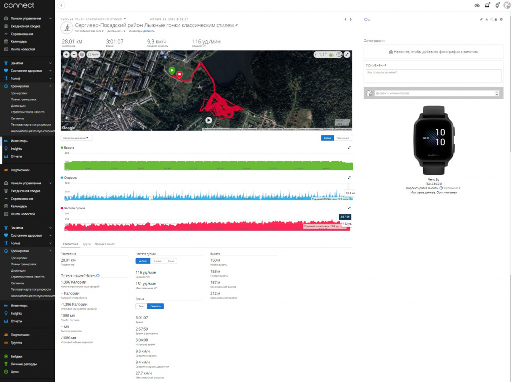Screen dimensions: 511x382
Task: Play route animation on the map
Action: click(209, 120)
